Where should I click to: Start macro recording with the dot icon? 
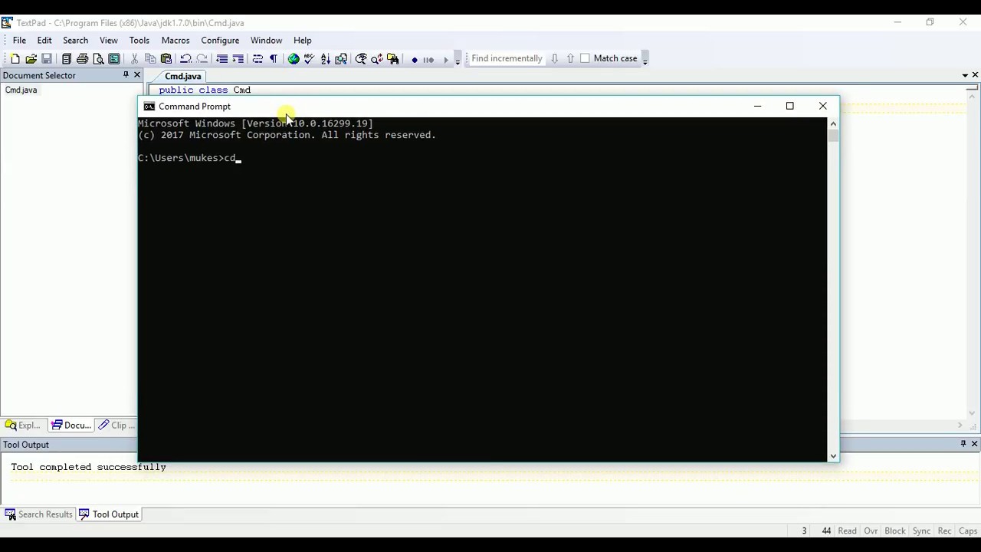coord(415,59)
